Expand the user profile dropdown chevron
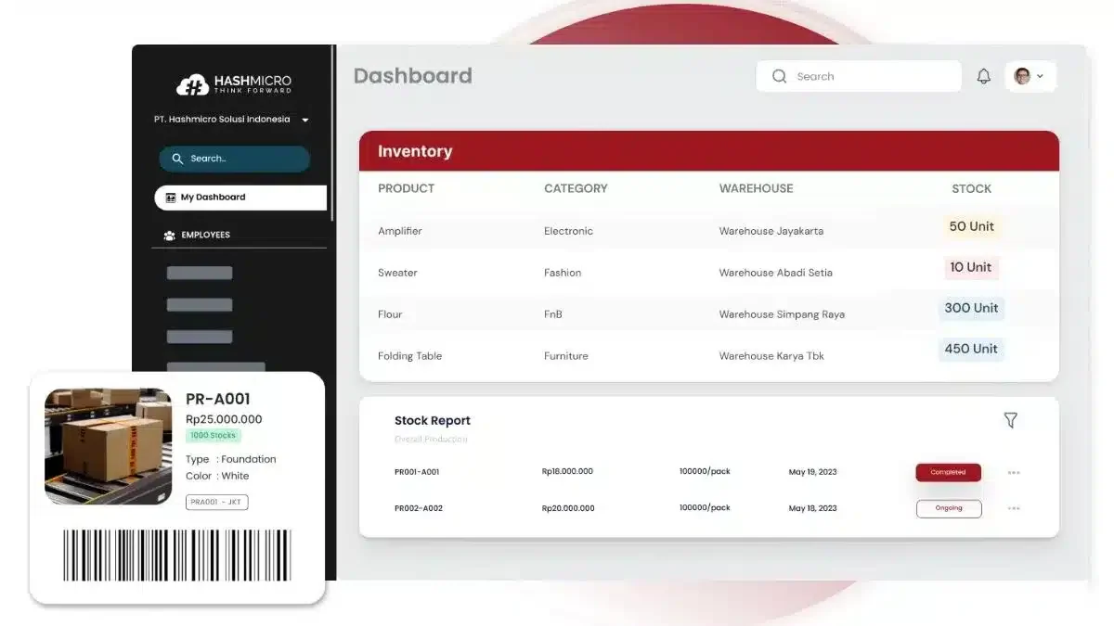 (1040, 76)
